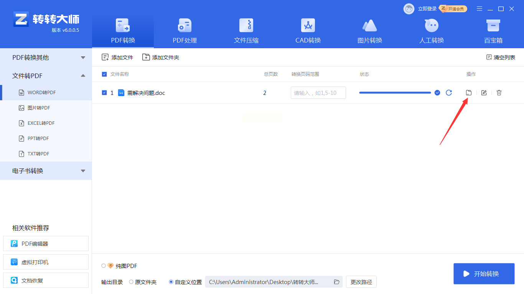Click the folder icon in the output path
The image size is (524, 294).
337,282
